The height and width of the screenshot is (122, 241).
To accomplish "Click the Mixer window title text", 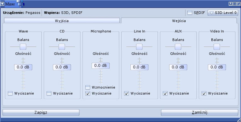I will (x=10, y=4).
